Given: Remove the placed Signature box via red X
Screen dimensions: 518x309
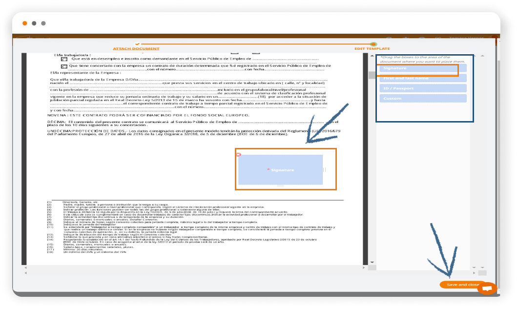Looking at the screenshot, I should [x=238, y=155].
